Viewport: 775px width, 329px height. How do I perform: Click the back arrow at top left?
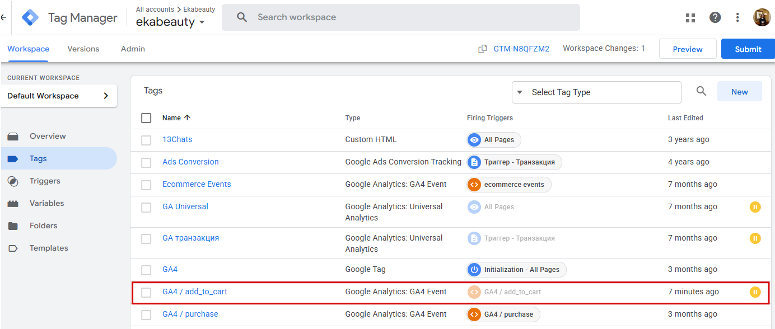[x=3, y=17]
